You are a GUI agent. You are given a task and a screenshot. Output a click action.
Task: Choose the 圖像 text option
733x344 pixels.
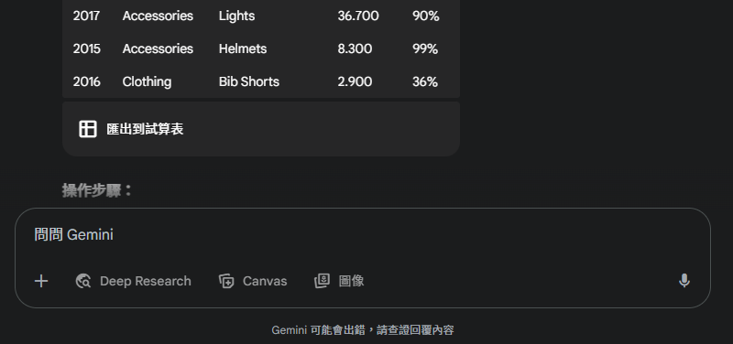(351, 281)
